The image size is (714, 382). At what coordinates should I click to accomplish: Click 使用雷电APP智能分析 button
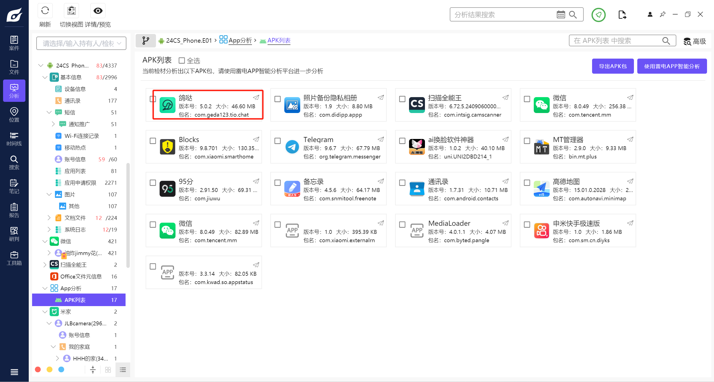tap(672, 66)
